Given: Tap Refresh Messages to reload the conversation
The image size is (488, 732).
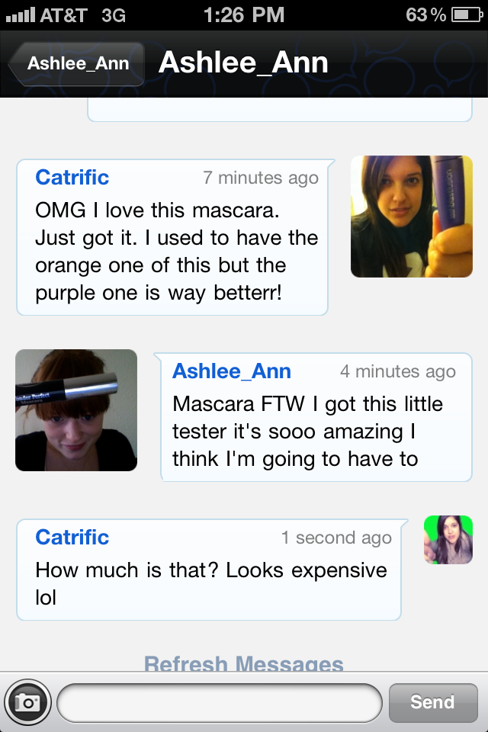Looking at the screenshot, I should click(x=244, y=663).
